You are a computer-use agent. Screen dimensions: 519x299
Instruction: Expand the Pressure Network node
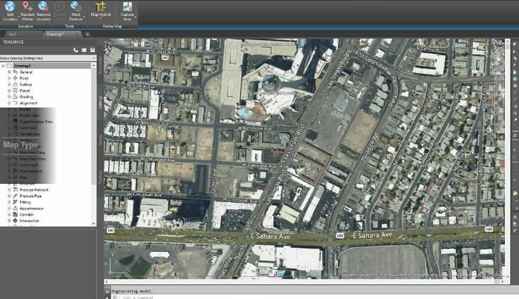9,190
